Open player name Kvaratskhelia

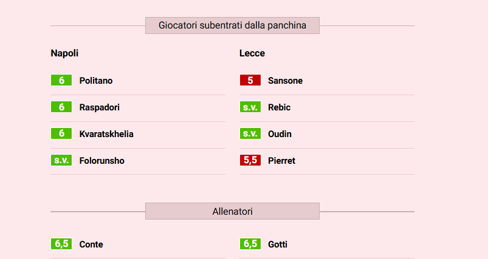[x=106, y=134]
